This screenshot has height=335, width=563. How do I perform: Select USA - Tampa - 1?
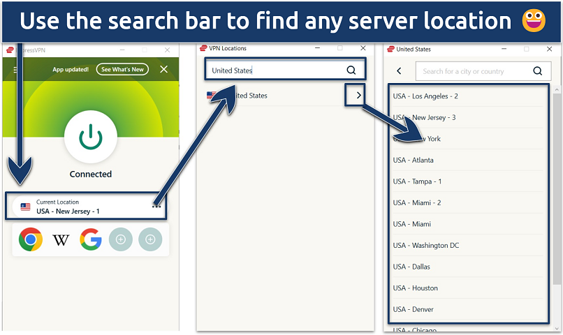[468, 181]
